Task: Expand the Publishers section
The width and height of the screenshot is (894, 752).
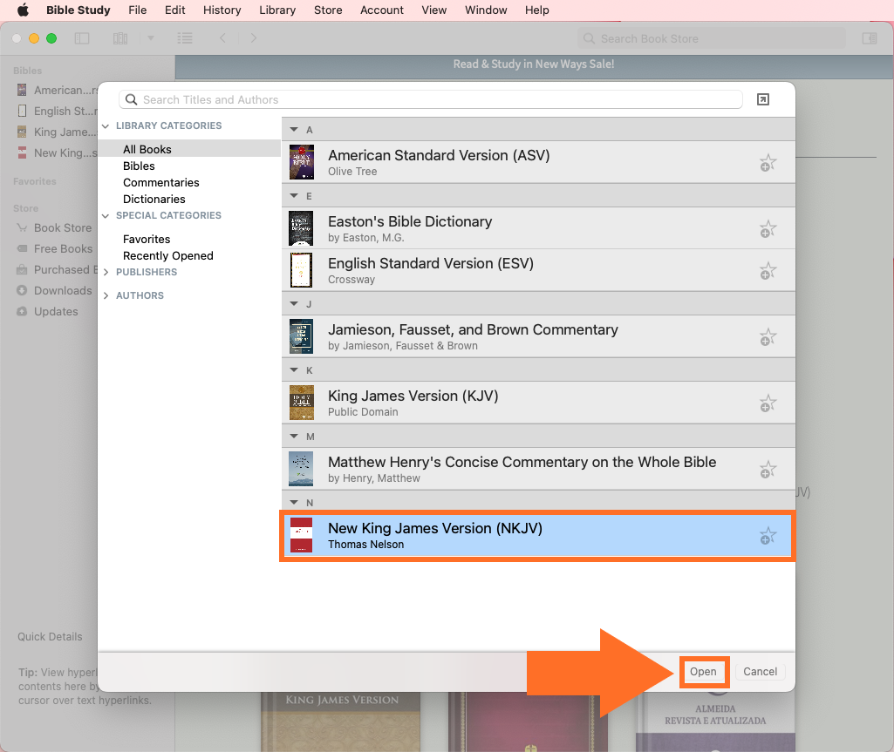Action: 106,272
